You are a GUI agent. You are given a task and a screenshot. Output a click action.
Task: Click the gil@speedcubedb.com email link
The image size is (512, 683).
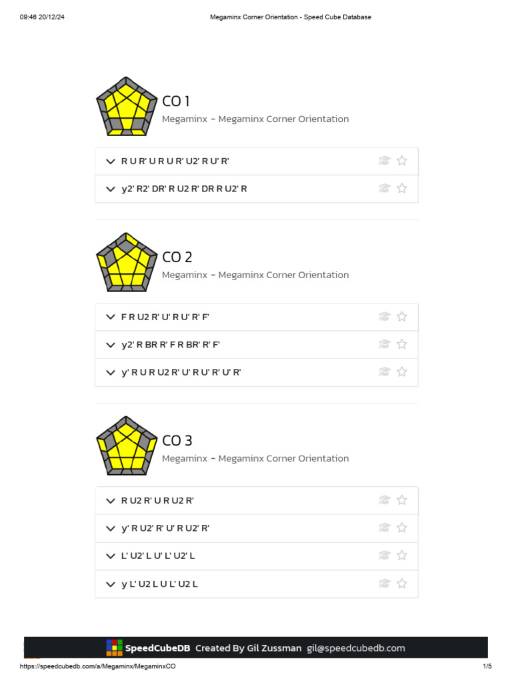pos(355,648)
